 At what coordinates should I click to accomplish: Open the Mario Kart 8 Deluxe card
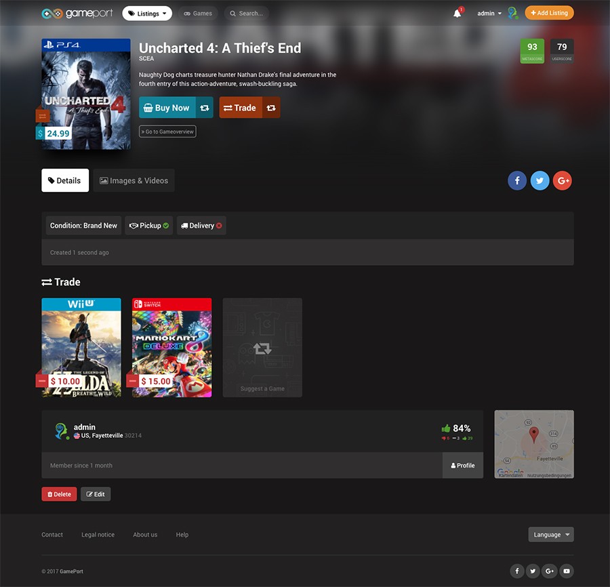pos(172,347)
